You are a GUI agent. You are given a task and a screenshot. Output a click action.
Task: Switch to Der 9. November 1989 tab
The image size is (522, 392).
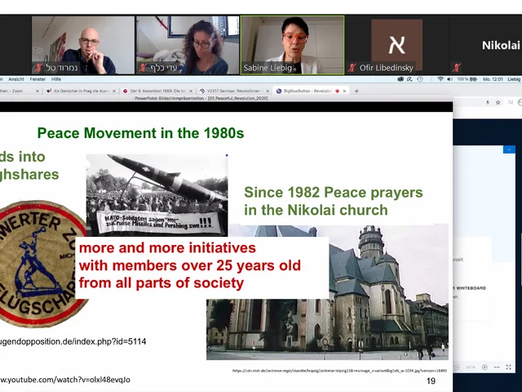(157, 91)
